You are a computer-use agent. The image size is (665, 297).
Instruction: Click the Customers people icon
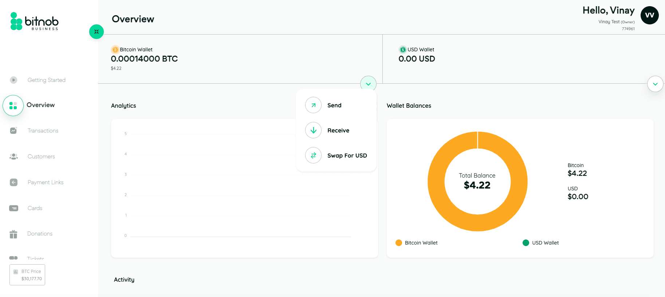13,157
